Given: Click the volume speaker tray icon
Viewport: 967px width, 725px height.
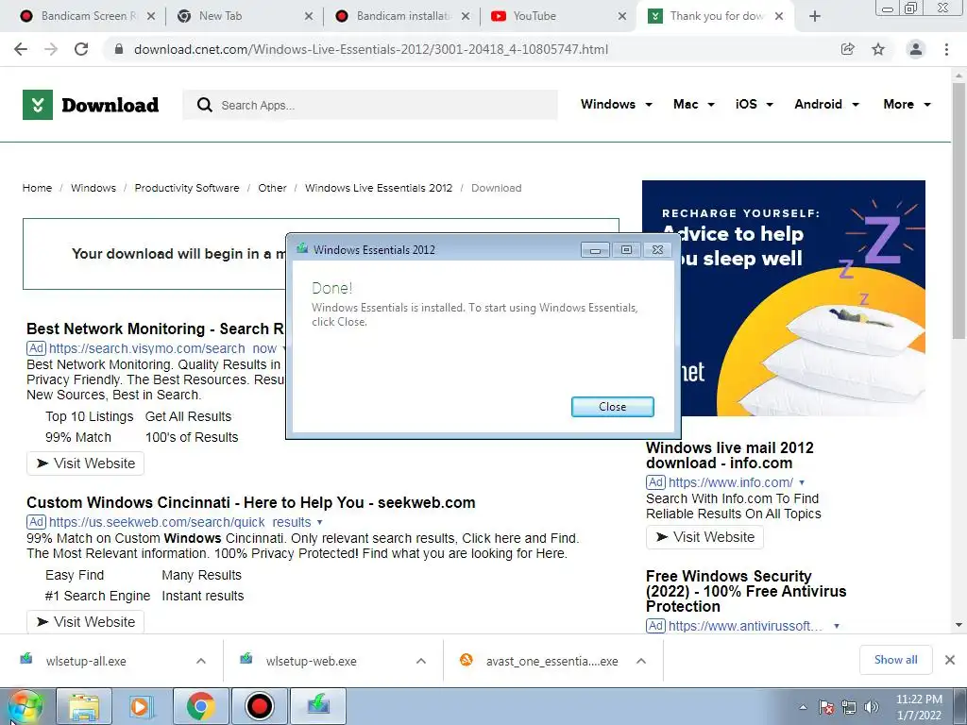Looking at the screenshot, I should coord(871,707).
